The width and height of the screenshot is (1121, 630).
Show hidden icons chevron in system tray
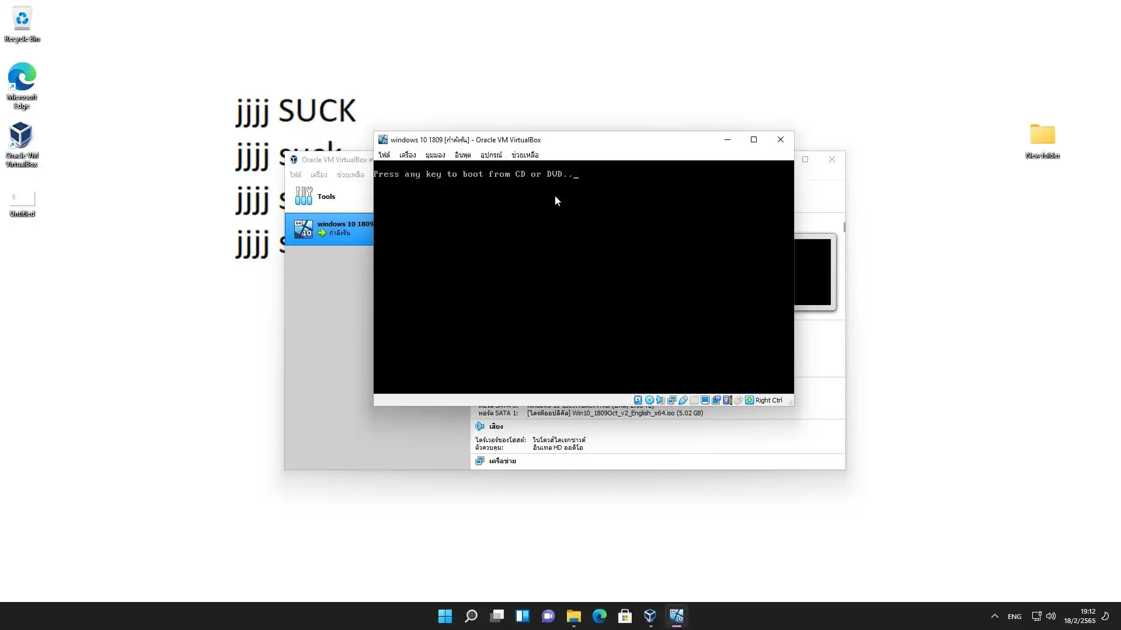click(x=995, y=616)
